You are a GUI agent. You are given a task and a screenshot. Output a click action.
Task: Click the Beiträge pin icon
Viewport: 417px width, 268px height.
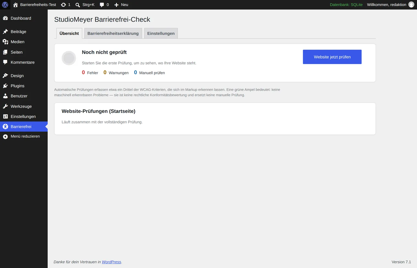[5, 32]
